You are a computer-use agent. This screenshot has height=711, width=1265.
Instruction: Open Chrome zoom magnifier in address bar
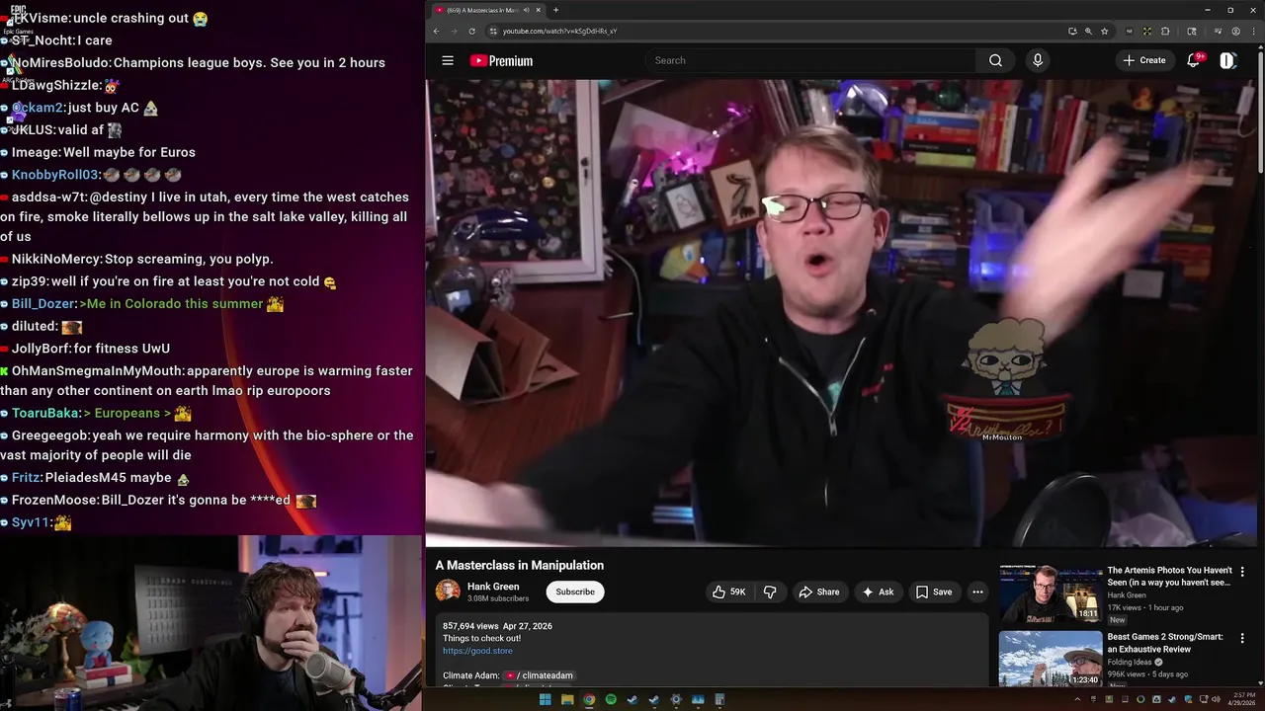tap(1088, 31)
